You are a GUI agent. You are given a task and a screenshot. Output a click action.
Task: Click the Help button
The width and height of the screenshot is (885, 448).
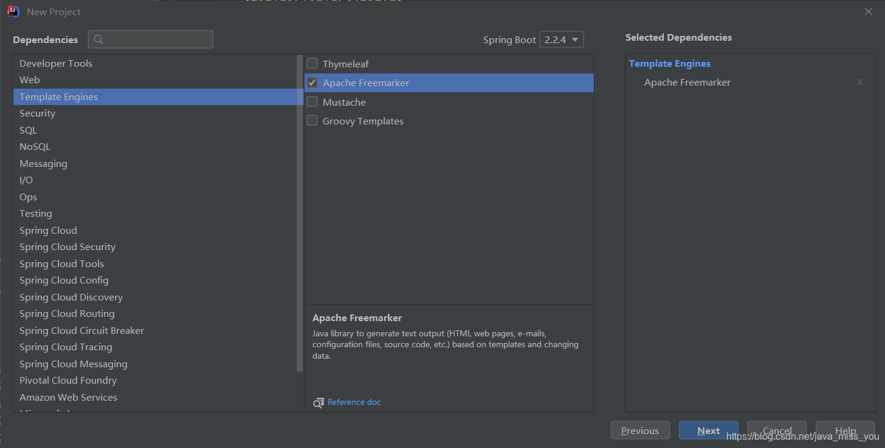click(845, 430)
